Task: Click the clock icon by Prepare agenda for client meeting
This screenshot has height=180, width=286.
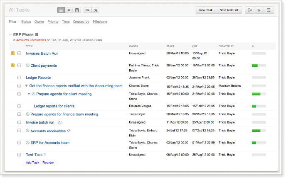Action: pyautogui.click(x=34, y=94)
